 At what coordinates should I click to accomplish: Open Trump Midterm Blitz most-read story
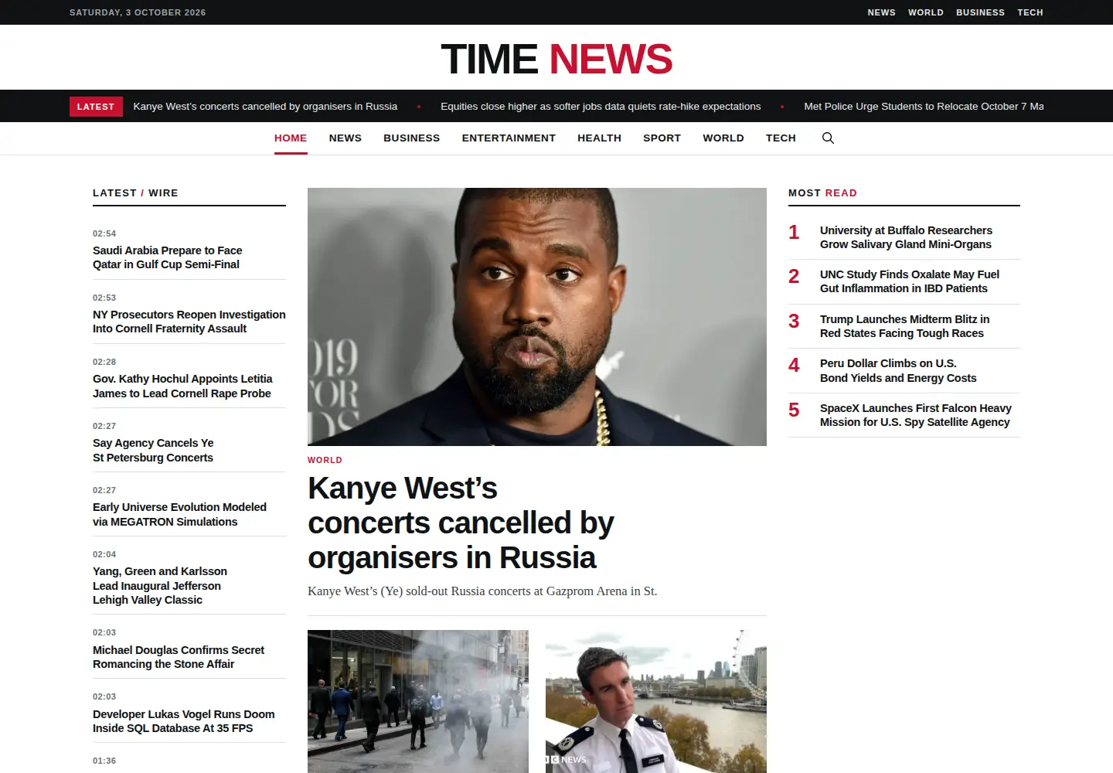coord(904,326)
